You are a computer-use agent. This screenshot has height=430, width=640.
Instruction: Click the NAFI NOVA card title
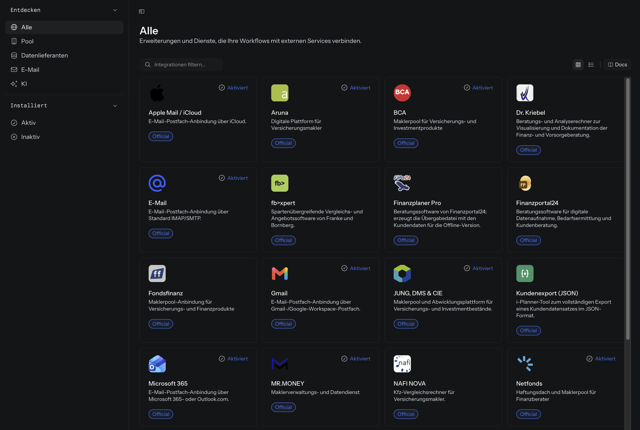click(x=410, y=384)
